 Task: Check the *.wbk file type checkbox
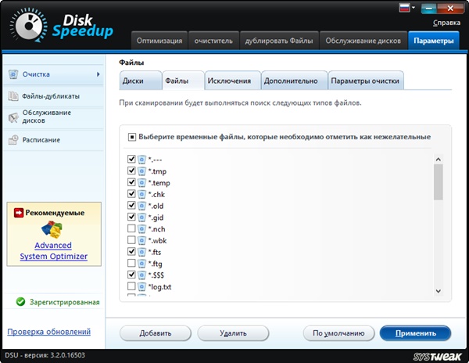131,241
